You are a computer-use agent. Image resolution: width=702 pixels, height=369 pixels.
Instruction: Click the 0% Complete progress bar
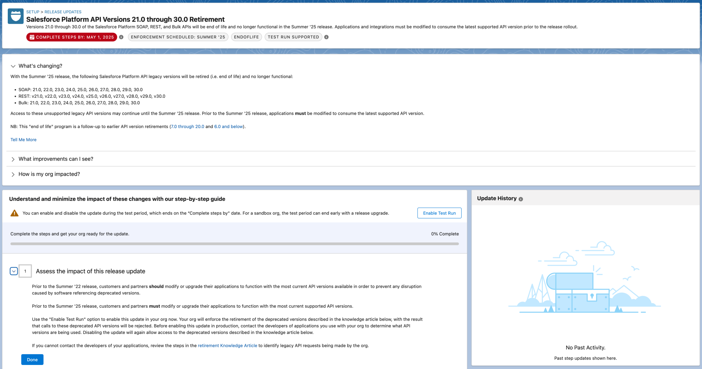click(x=235, y=243)
